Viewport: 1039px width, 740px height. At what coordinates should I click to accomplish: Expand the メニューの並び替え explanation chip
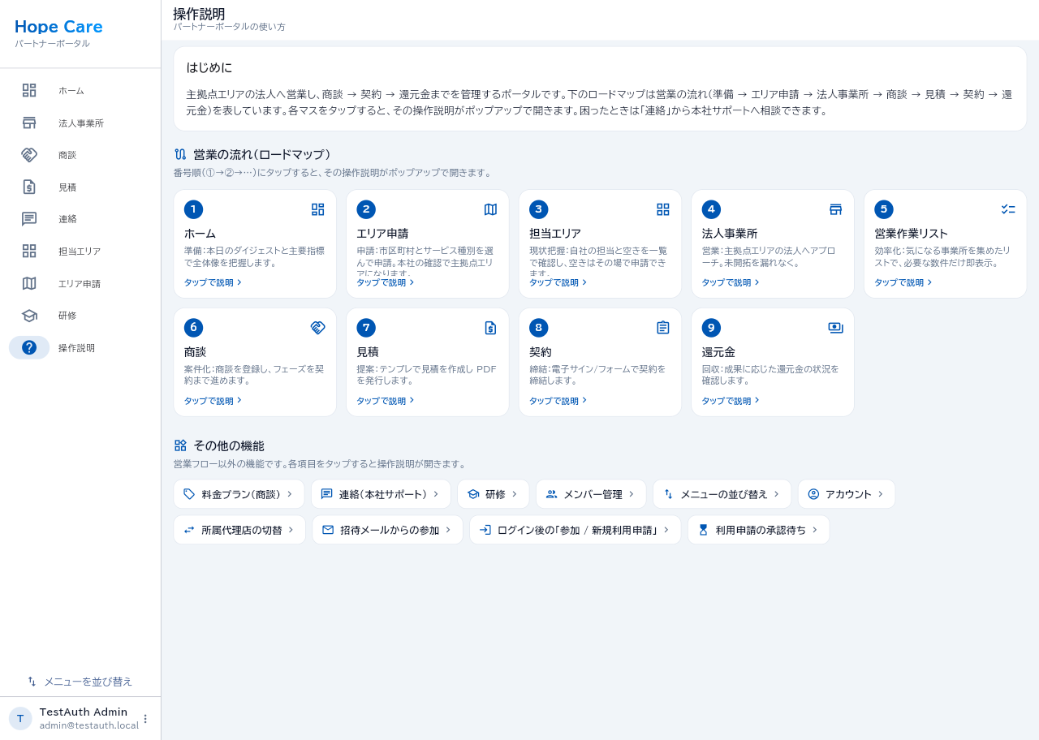pyautogui.click(x=722, y=494)
